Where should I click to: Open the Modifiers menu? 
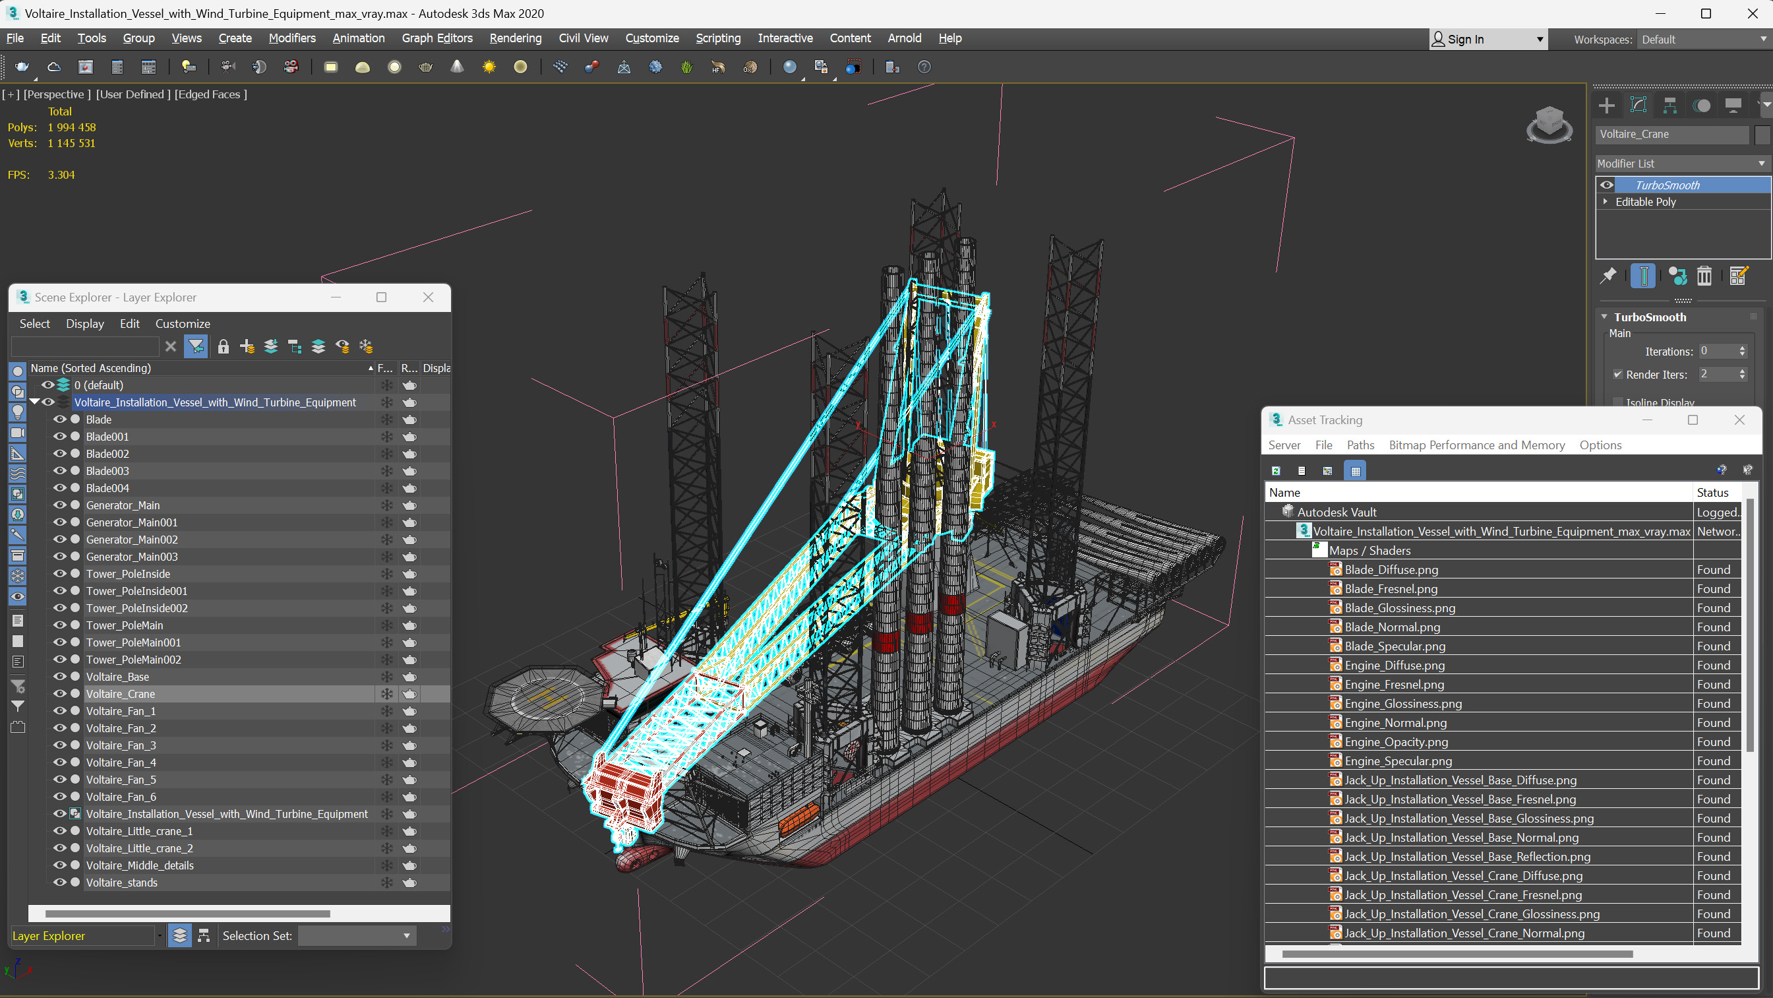point(291,38)
